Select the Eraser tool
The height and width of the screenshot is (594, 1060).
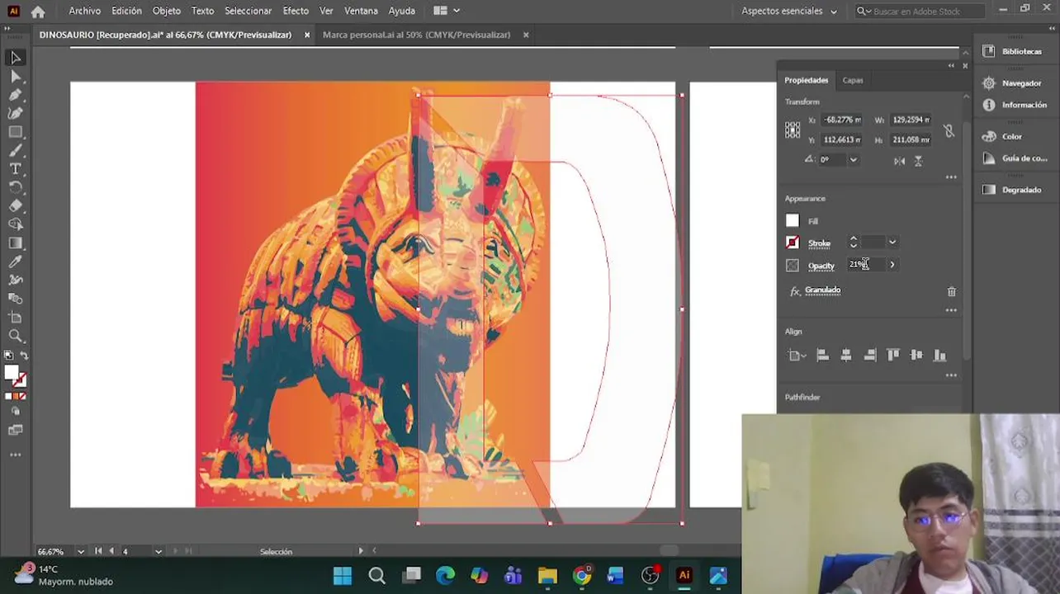coord(15,205)
